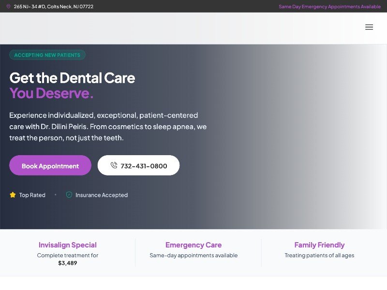Click Same Day Emergency Appointments Available notice

pos(329,7)
